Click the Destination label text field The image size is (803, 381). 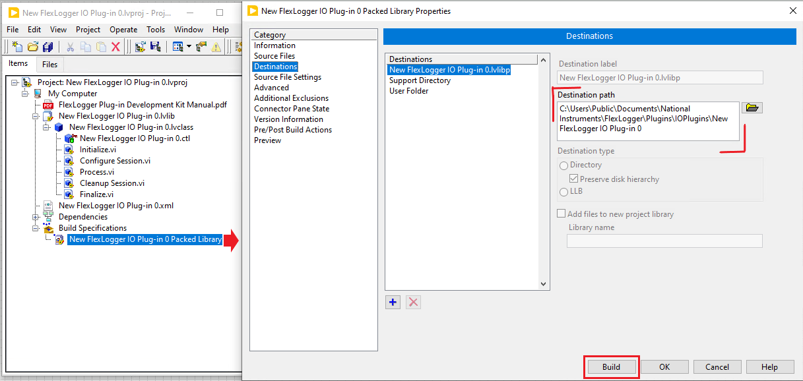pos(660,78)
